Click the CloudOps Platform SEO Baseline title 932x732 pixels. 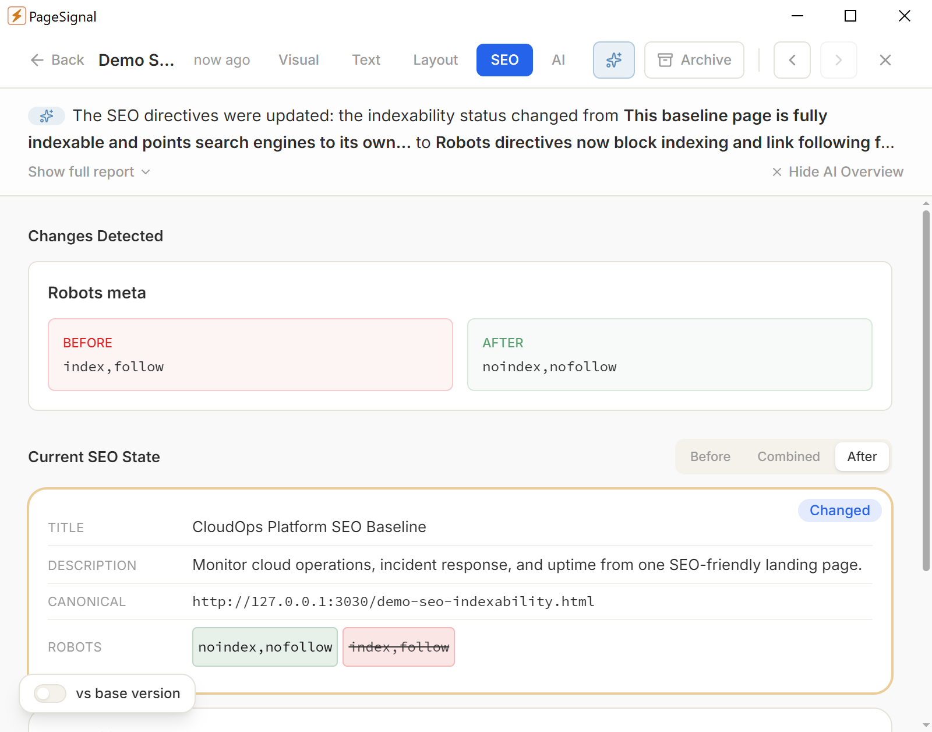309,527
